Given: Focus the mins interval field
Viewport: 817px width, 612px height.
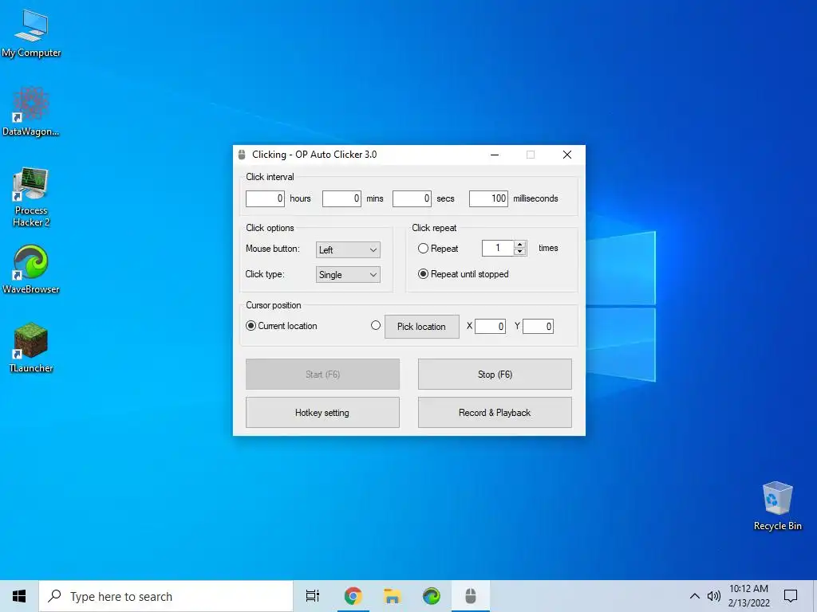Looking at the screenshot, I should click(x=341, y=198).
